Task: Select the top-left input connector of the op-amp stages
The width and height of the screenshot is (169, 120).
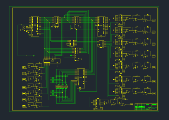Action: pos(24,67)
